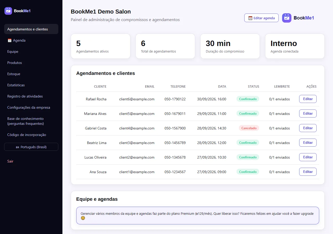The width and height of the screenshot is (333, 234).
Task: Go to Equipe in the sidebar
Action: 31,51
